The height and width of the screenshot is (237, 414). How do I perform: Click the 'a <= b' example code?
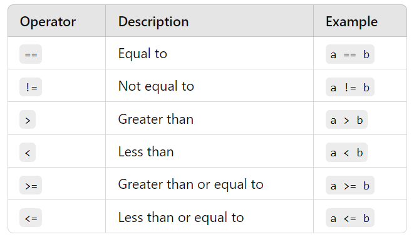pos(350,218)
